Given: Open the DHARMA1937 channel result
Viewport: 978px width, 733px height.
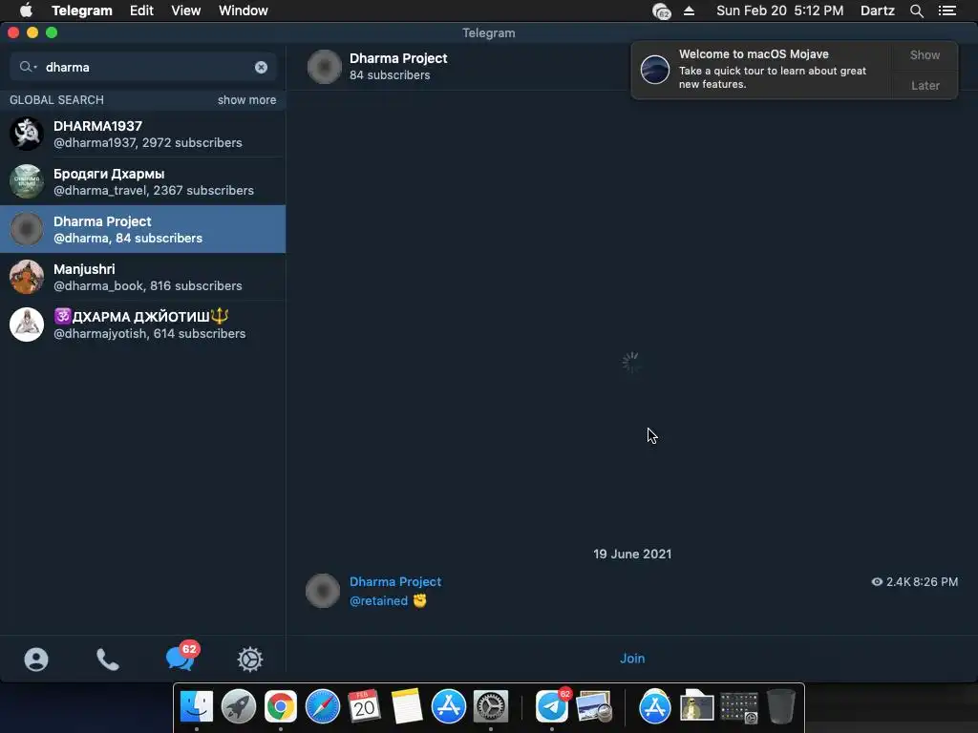Looking at the screenshot, I should pos(143,134).
